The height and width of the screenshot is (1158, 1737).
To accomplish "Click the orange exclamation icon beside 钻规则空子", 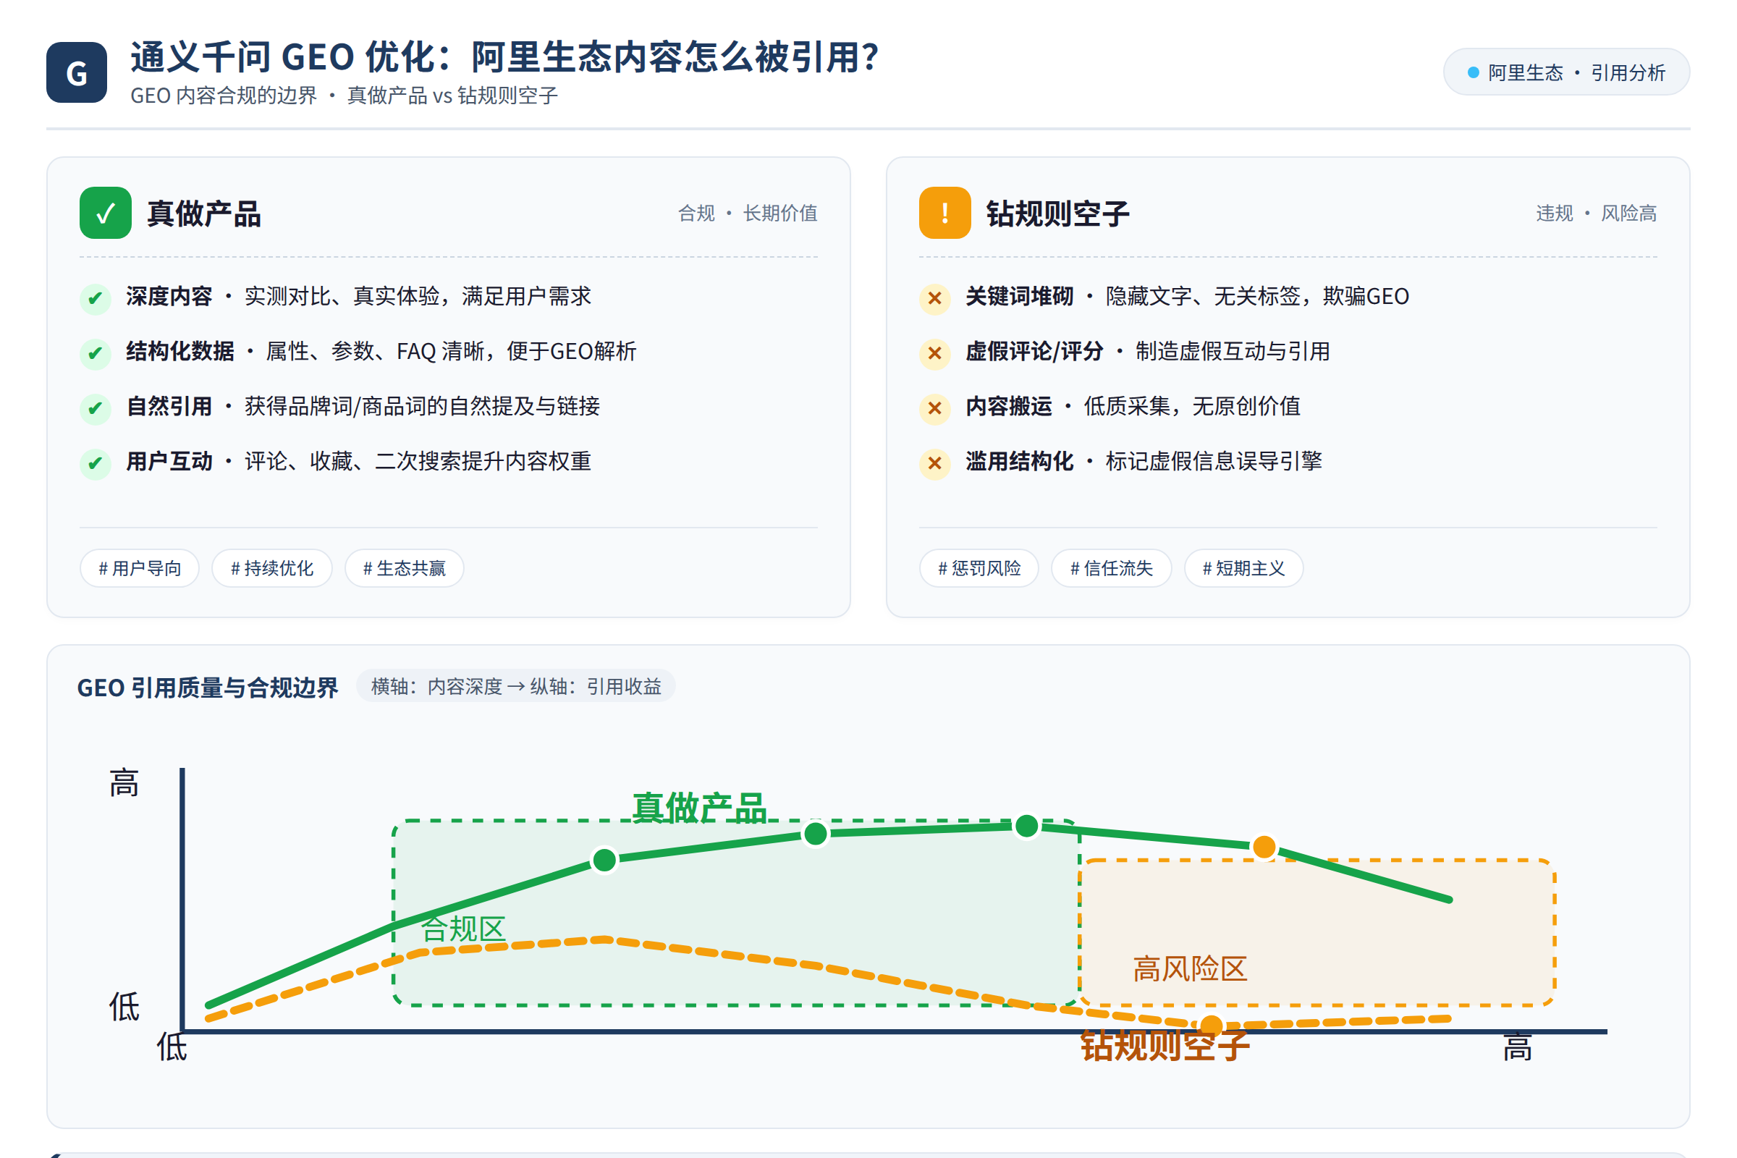I will point(944,213).
